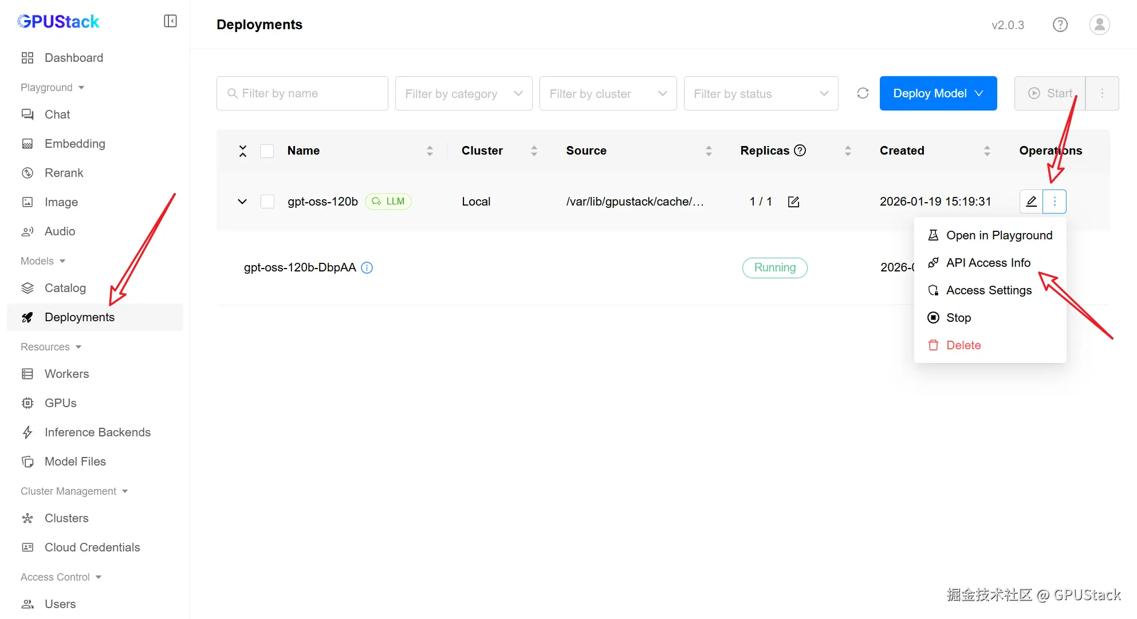Sort by the Created column arrows
This screenshot has width=1137, height=619.
pos(986,151)
